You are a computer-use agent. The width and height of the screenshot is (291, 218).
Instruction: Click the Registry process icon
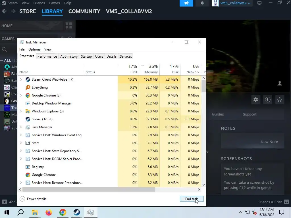pos(28,167)
